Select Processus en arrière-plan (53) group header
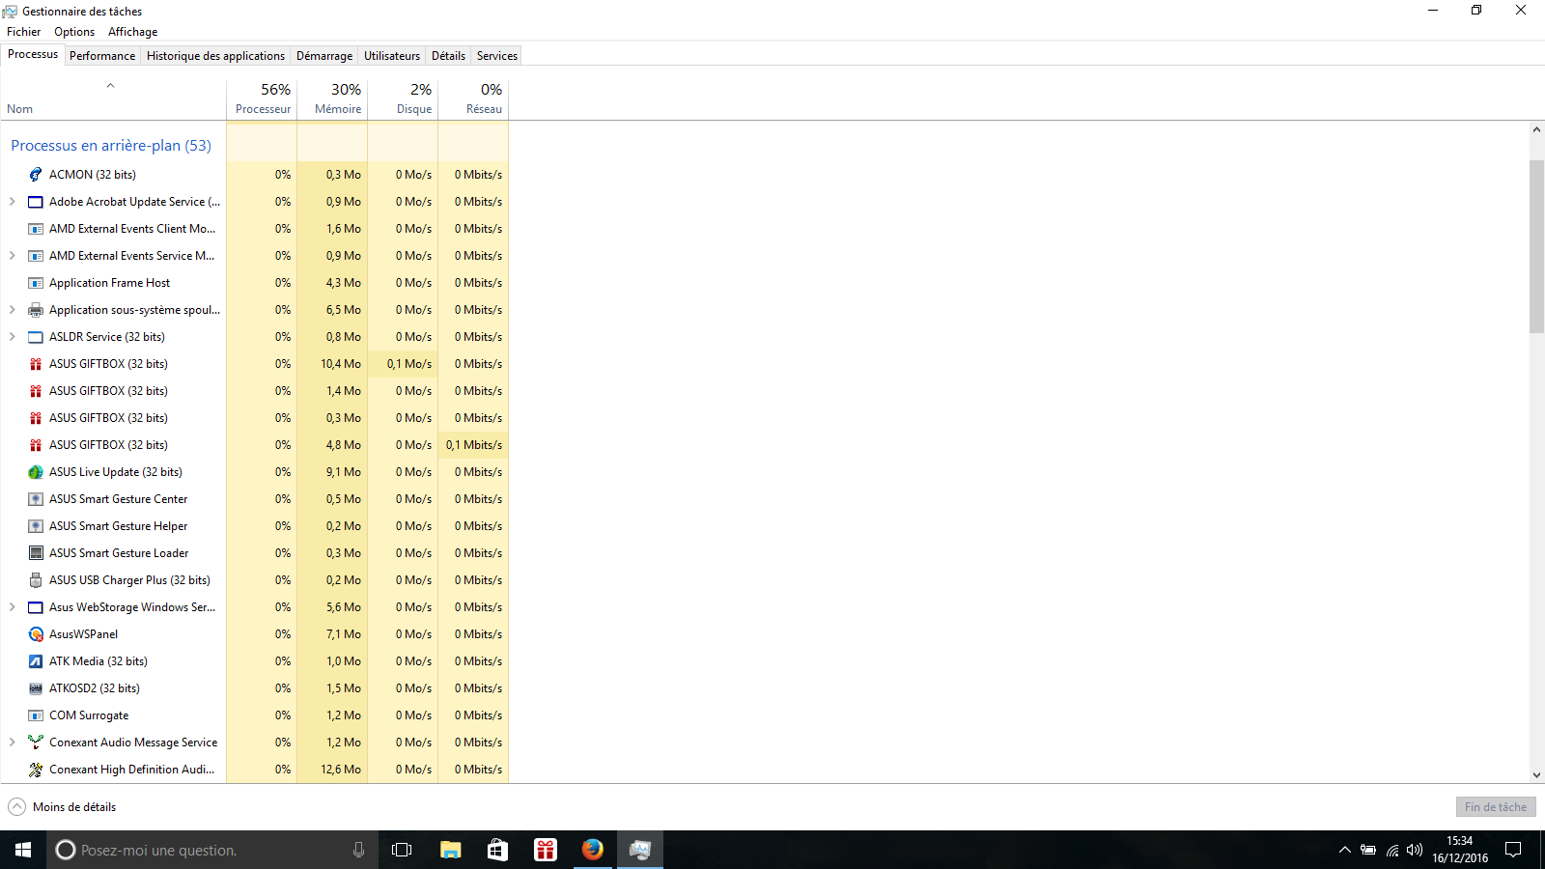This screenshot has height=869, width=1545. 111,146
